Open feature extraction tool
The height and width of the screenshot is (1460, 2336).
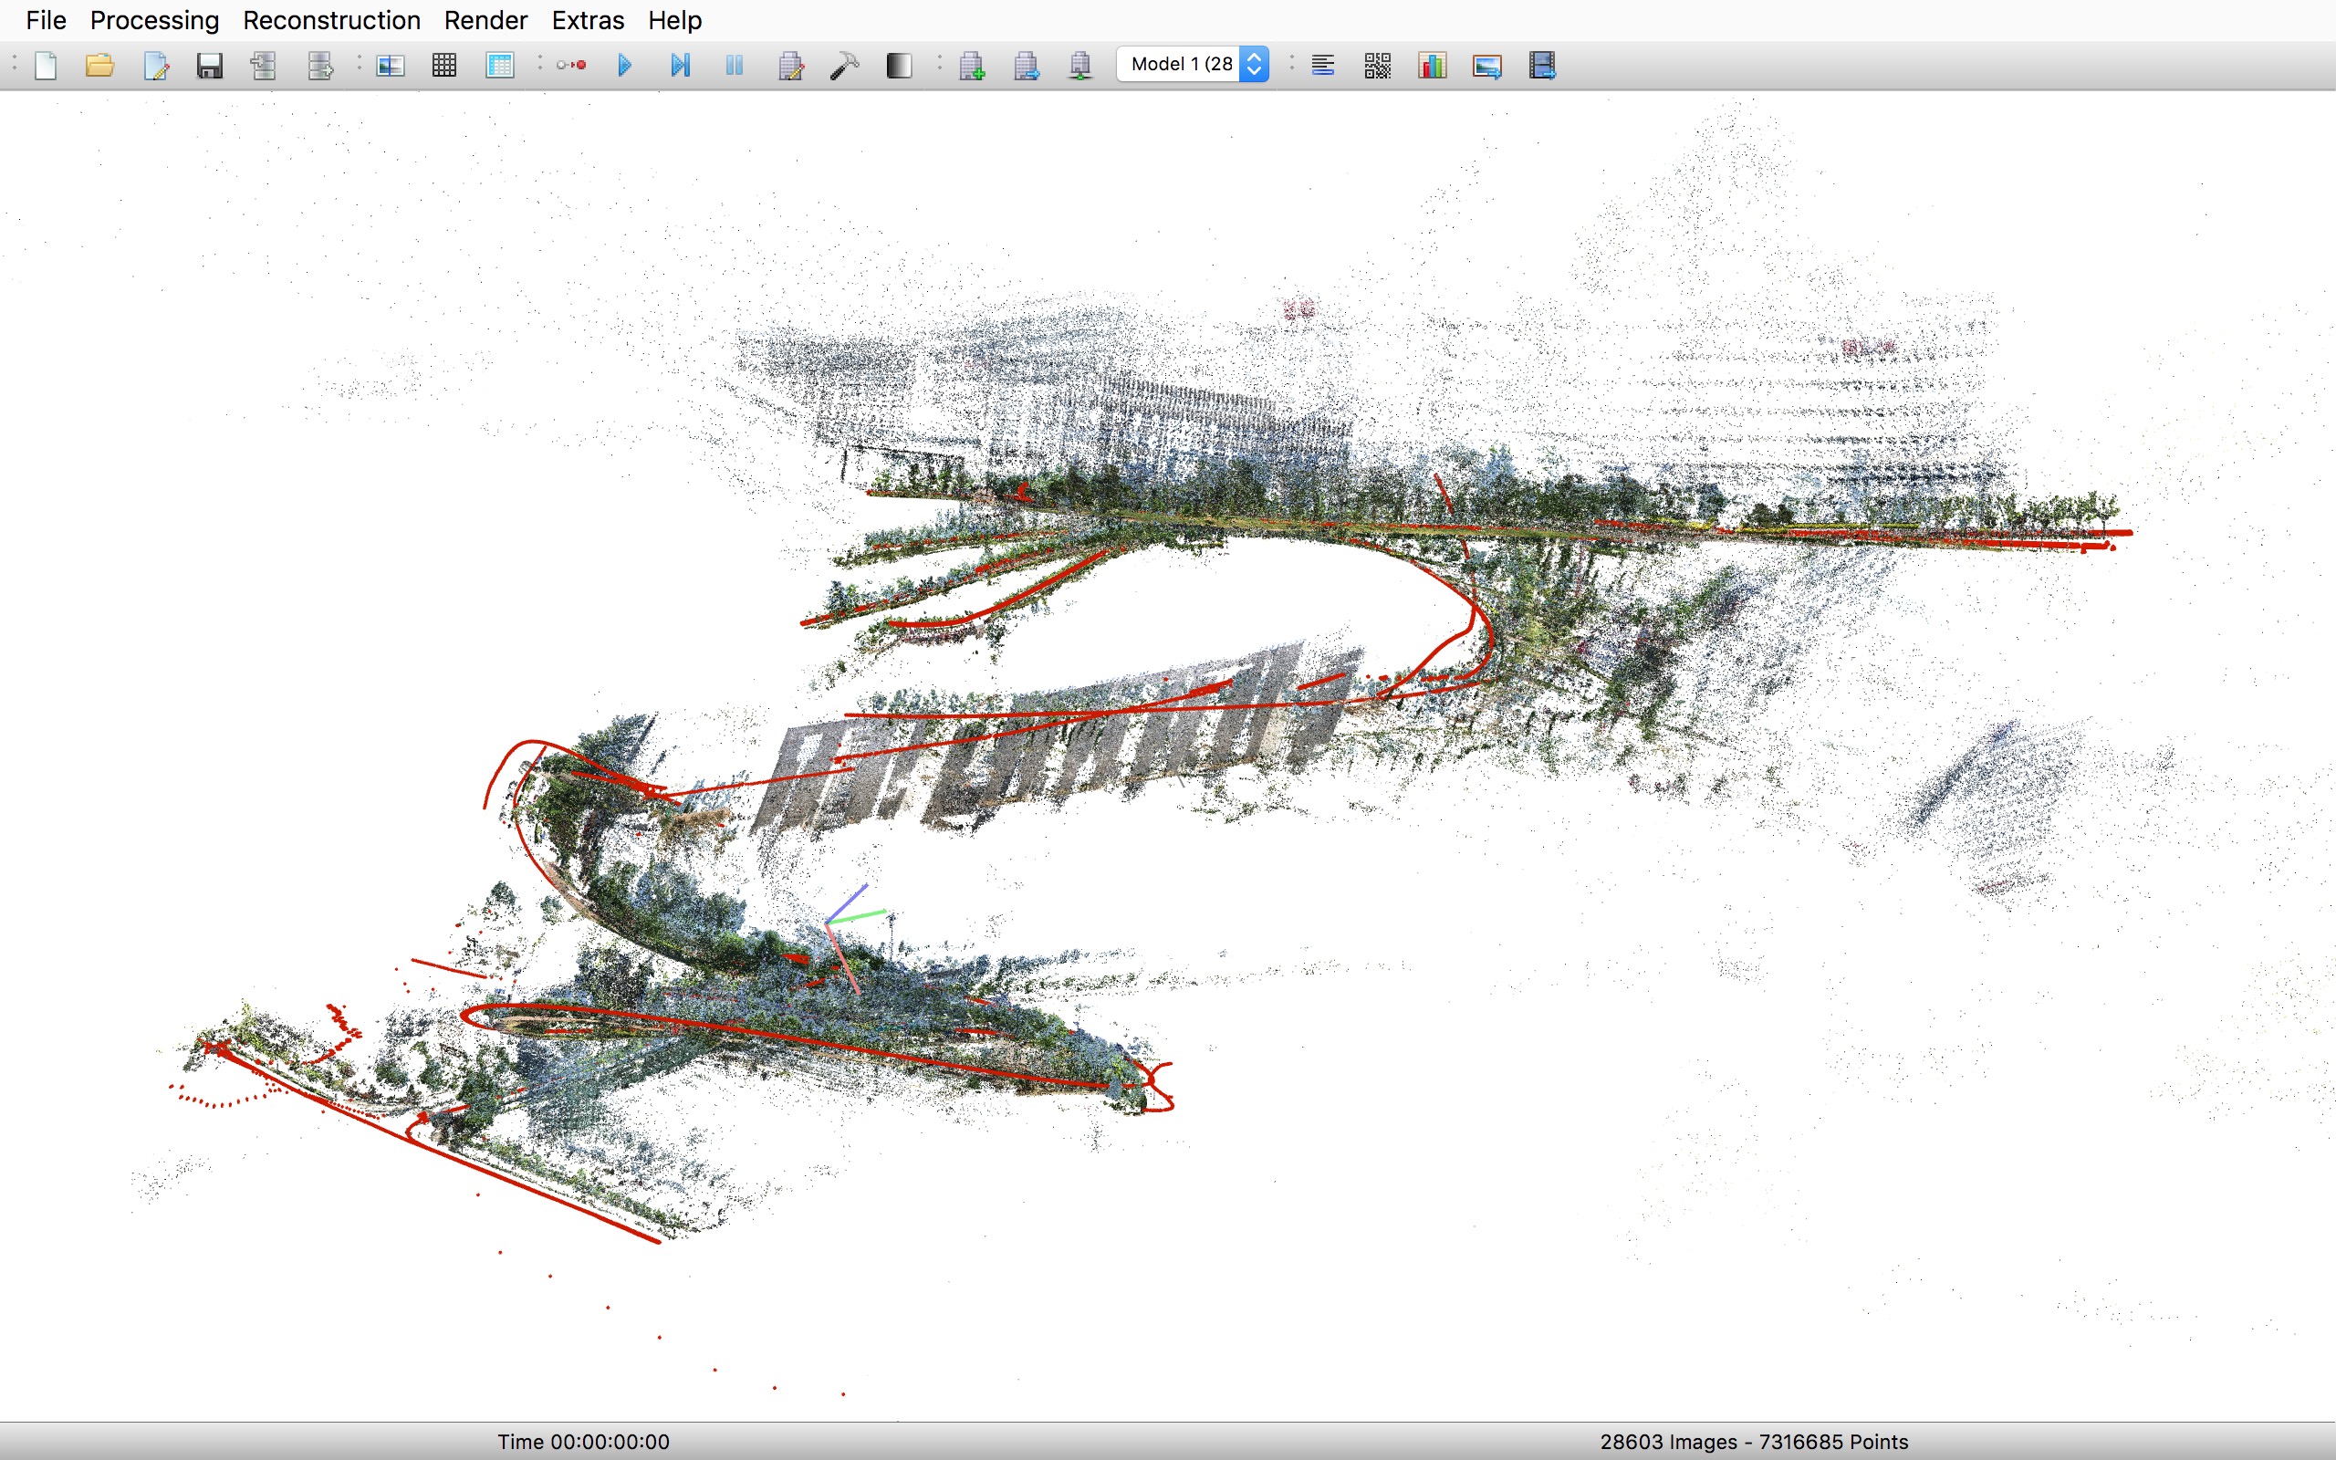click(x=390, y=66)
